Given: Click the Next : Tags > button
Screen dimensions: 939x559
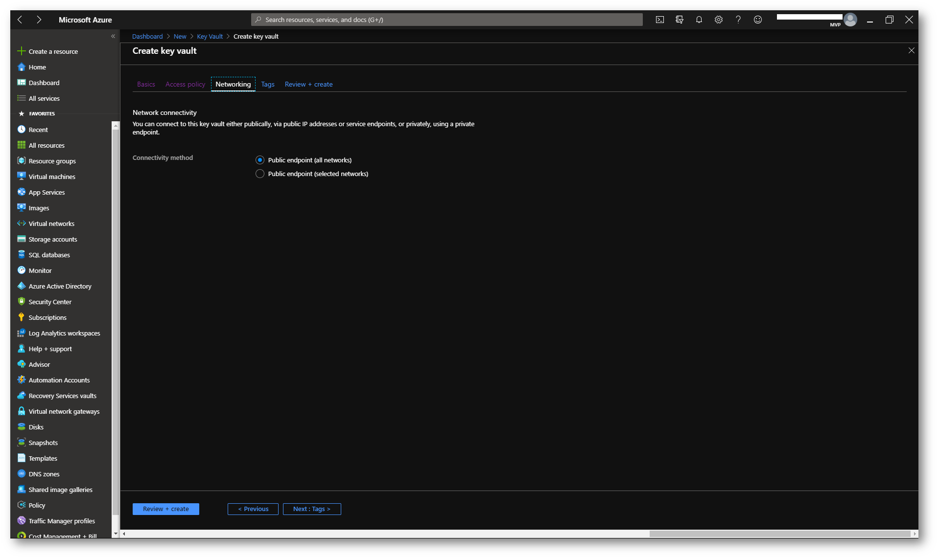Looking at the screenshot, I should 312,509.
